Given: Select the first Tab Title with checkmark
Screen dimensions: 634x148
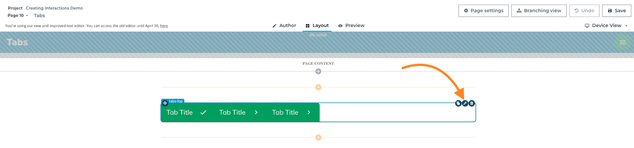Looking at the screenshot, I should (x=187, y=112).
